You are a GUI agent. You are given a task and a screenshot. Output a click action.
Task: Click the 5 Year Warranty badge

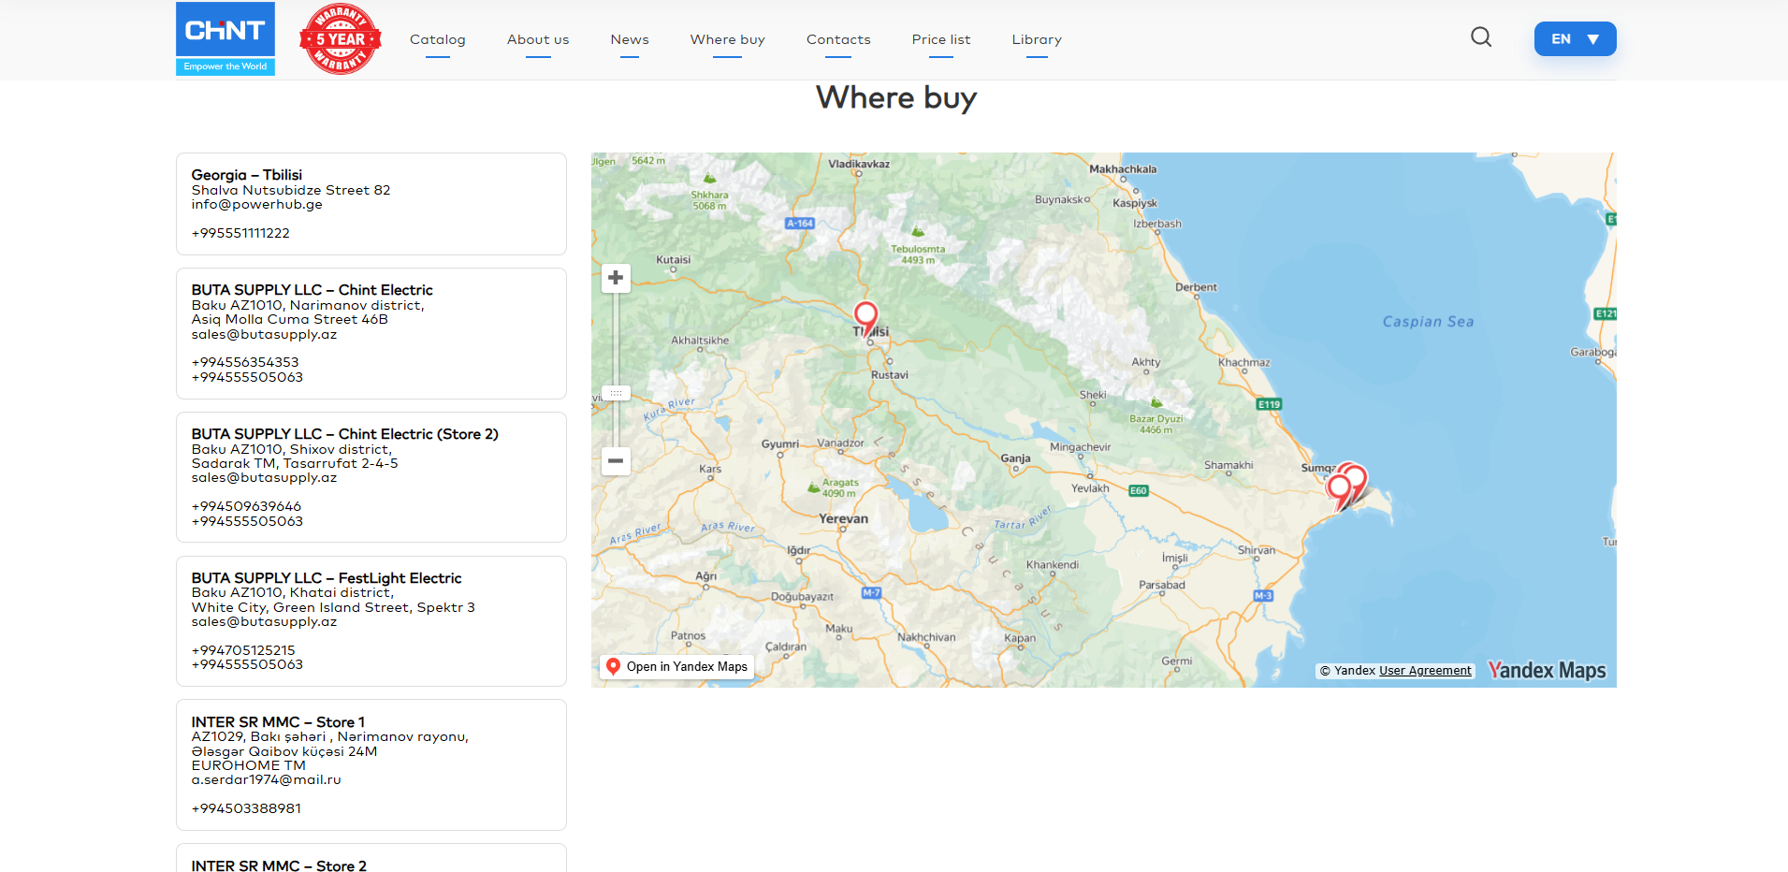[341, 38]
